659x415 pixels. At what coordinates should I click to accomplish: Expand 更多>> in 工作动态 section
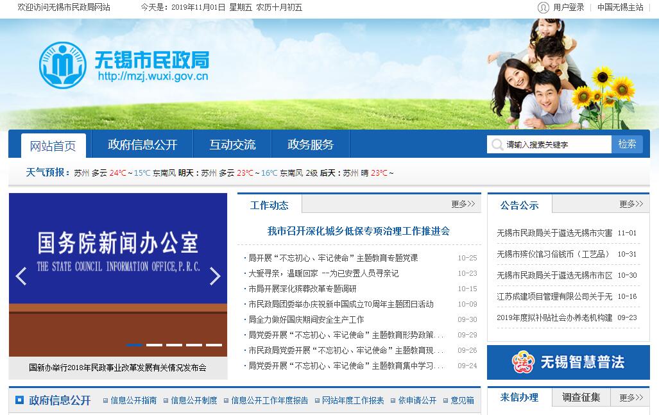[x=463, y=204]
